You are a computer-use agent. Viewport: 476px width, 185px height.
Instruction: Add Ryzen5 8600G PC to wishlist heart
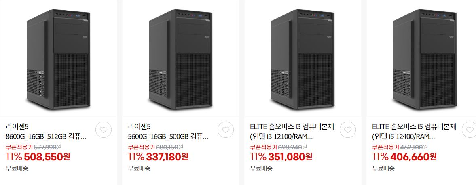104,130
